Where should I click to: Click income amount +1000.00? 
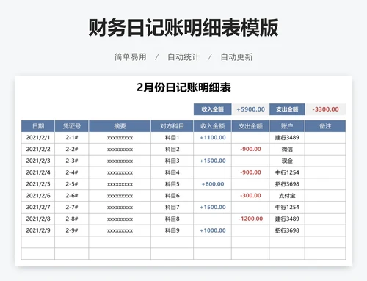213,230
